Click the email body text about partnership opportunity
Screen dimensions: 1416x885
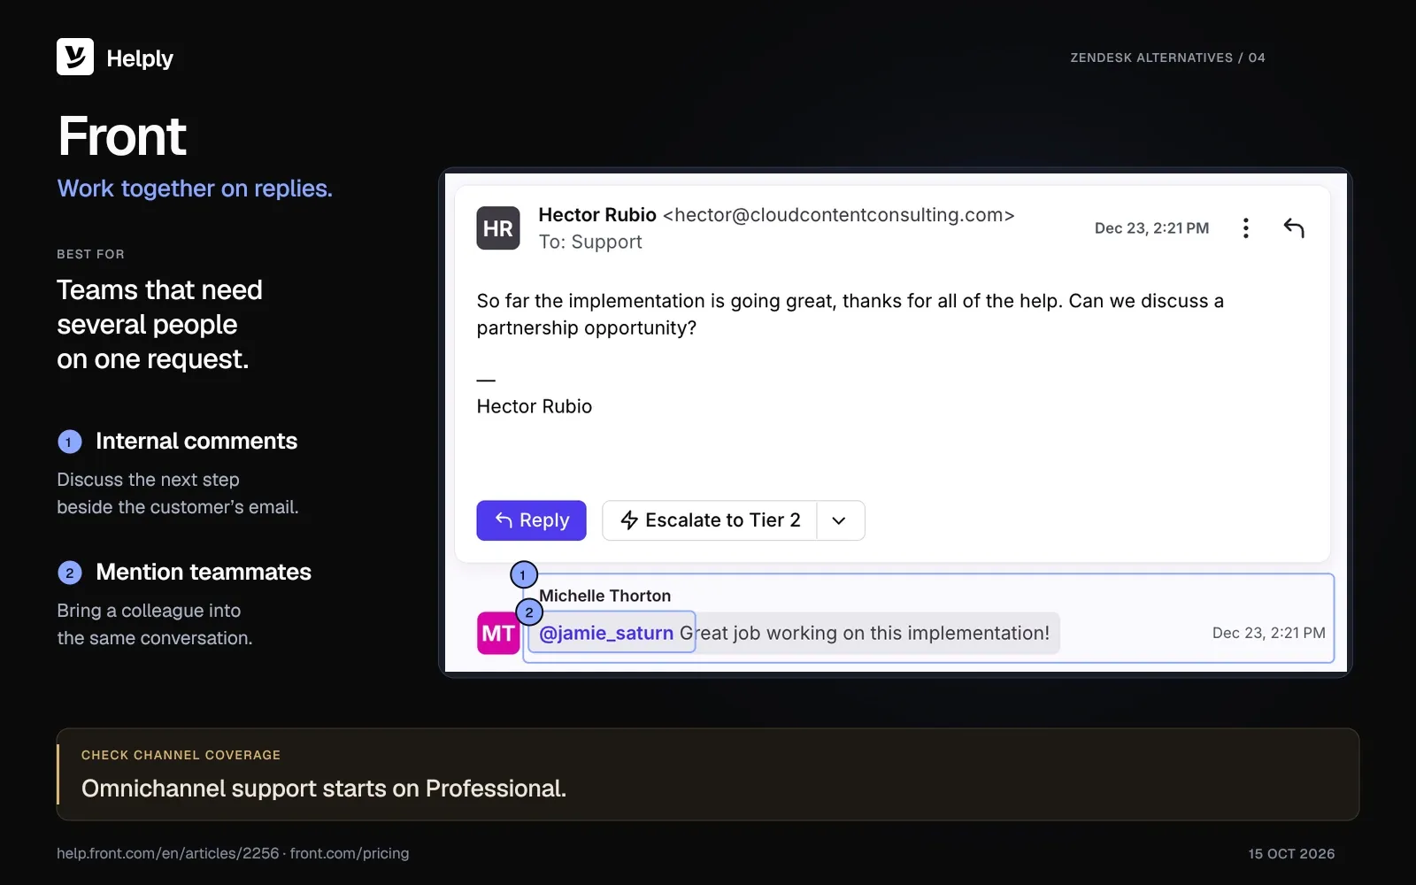[x=850, y=314]
